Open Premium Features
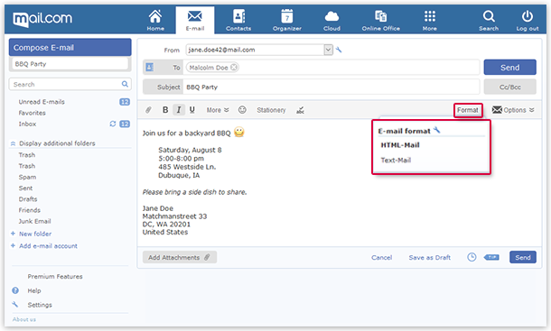 pos(55,277)
